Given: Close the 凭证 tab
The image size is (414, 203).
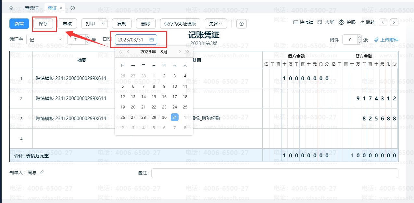Looking at the screenshot, I should pyautogui.click(x=61, y=8).
